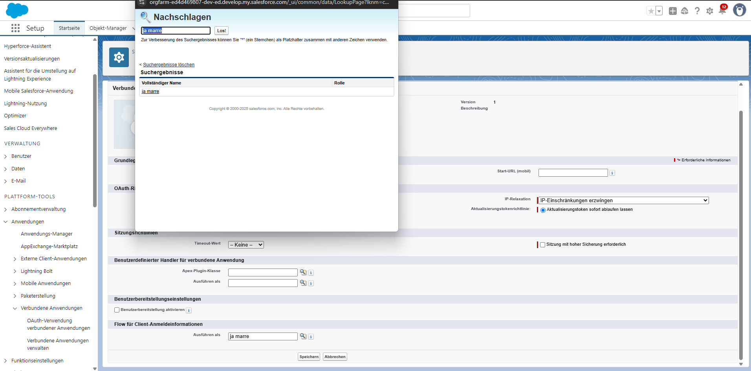Click the Speichern button

pyautogui.click(x=309, y=357)
